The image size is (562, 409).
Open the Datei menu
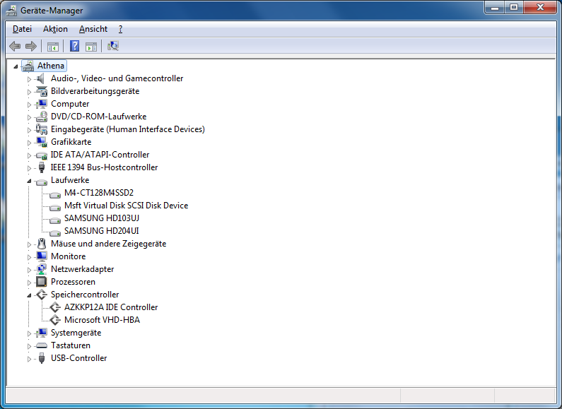click(x=22, y=29)
